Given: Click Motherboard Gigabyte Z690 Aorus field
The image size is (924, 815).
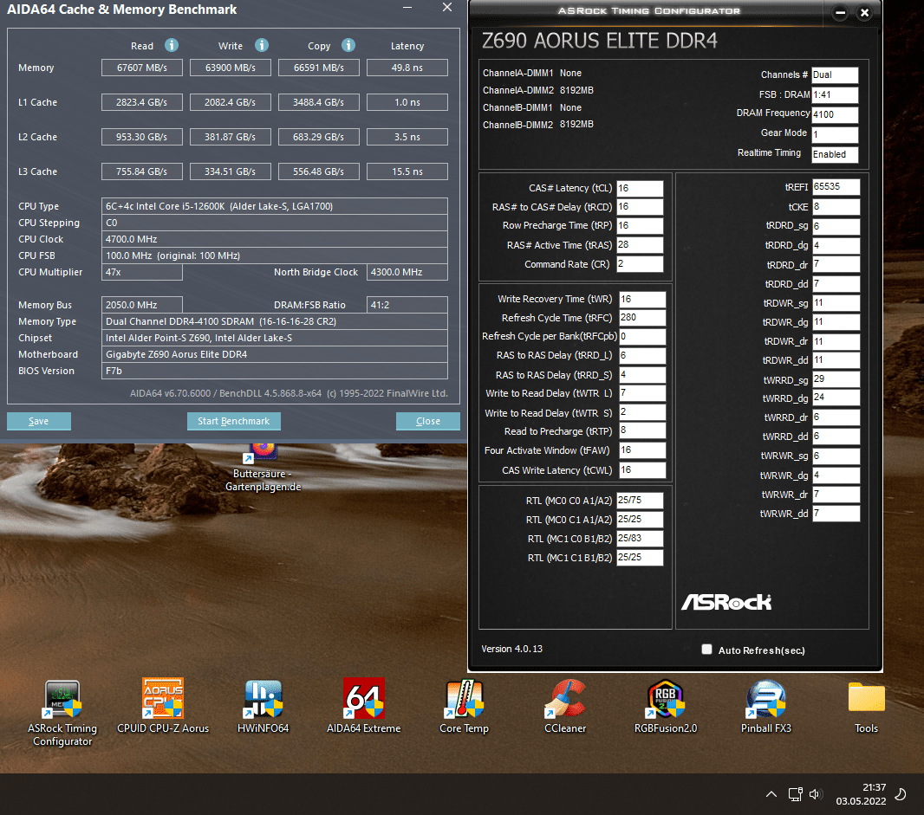Looking at the screenshot, I should [x=275, y=354].
